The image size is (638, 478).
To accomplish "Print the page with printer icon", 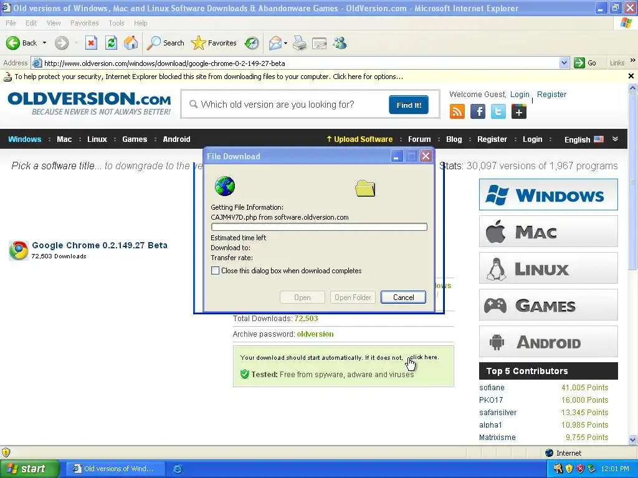I will pyautogui.click(x=300, y=43).
